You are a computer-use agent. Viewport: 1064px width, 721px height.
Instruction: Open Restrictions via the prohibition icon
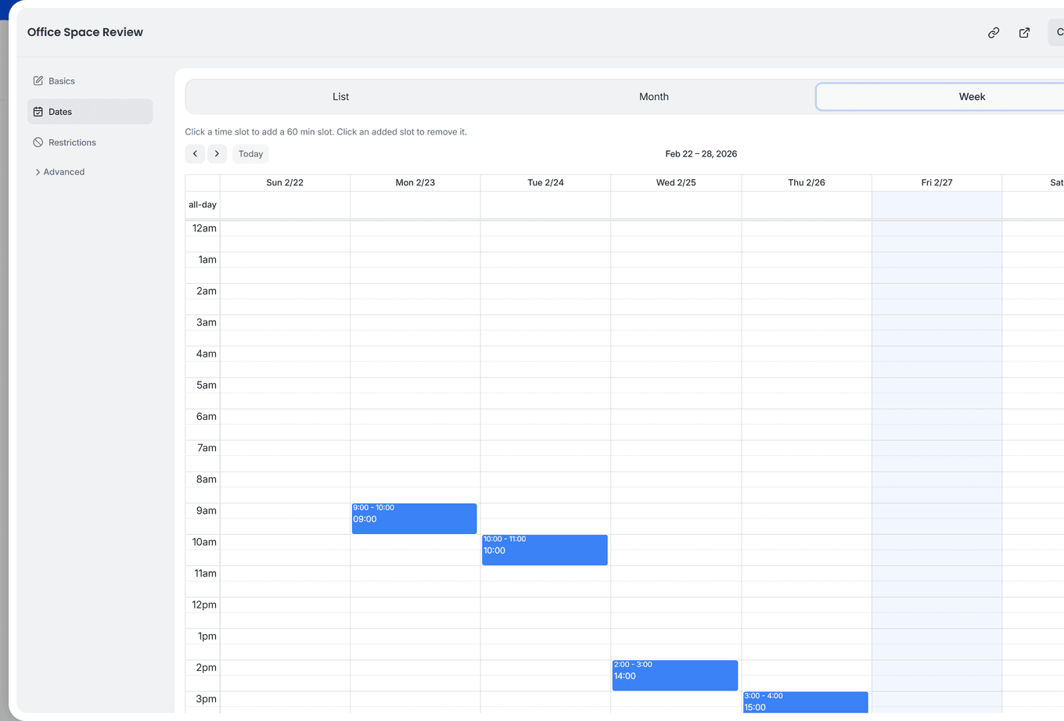[x=38, y=142]
